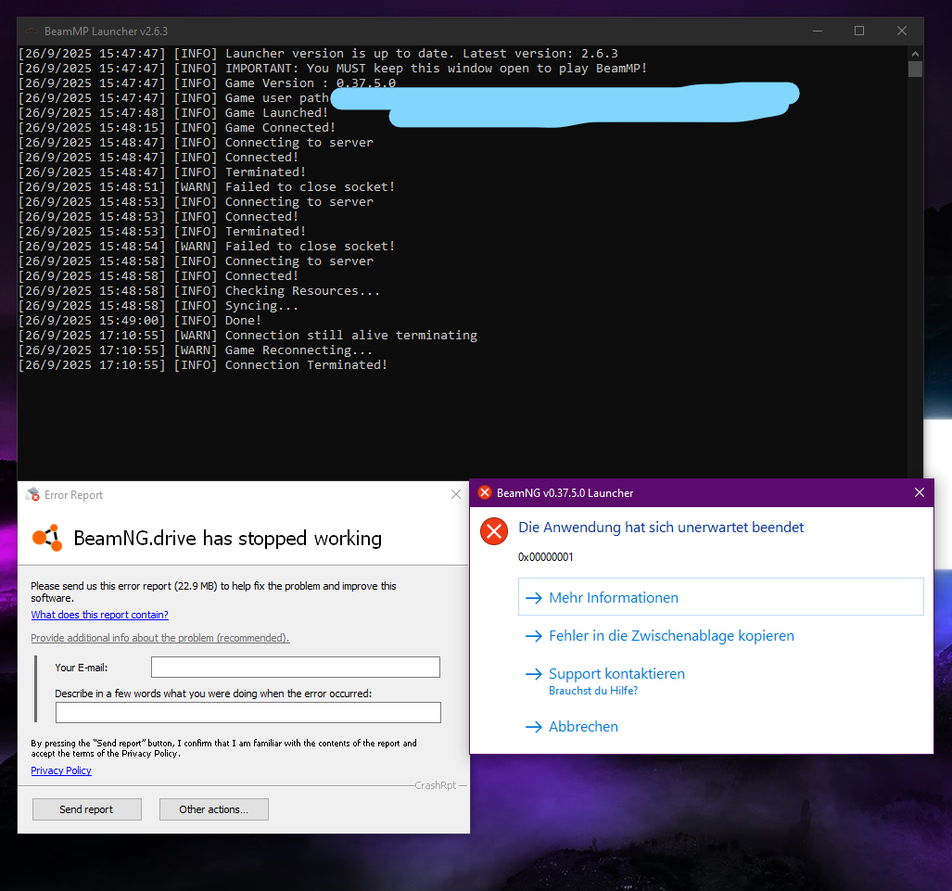Click 'BeamNG.drive has stopped working' heading
The height and width of the screenshot is (891, 952).
point(228,538)
